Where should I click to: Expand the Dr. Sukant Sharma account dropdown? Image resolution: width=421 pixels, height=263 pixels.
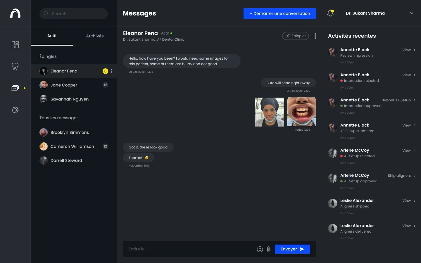tap(412, 13)
